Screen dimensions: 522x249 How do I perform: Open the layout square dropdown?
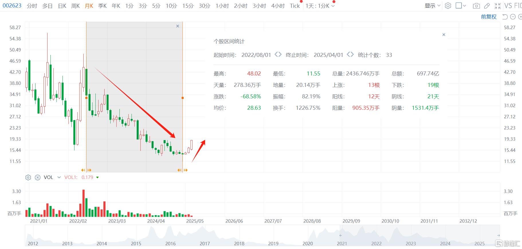point(461,6)
